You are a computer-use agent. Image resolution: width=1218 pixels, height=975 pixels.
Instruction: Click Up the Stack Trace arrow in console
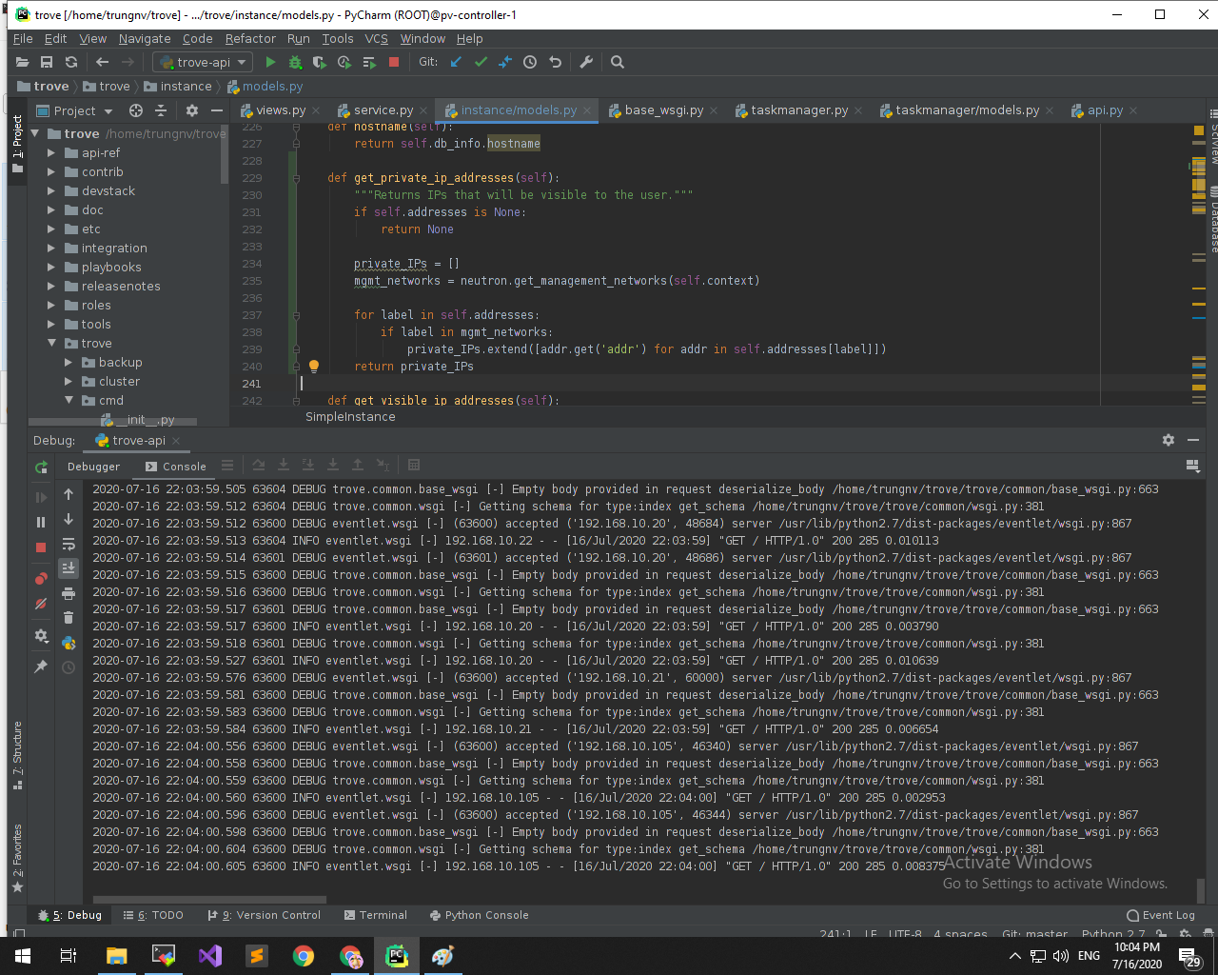coord(69,494)
